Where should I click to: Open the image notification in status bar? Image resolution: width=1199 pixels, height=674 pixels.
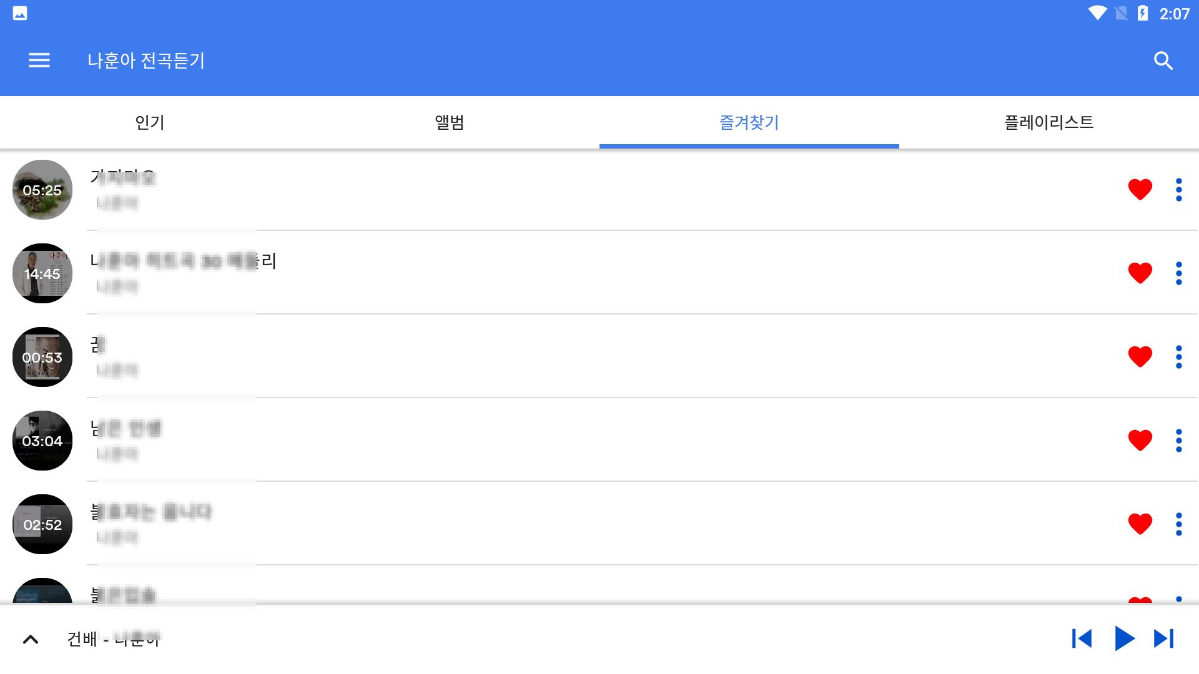point(20,14)
